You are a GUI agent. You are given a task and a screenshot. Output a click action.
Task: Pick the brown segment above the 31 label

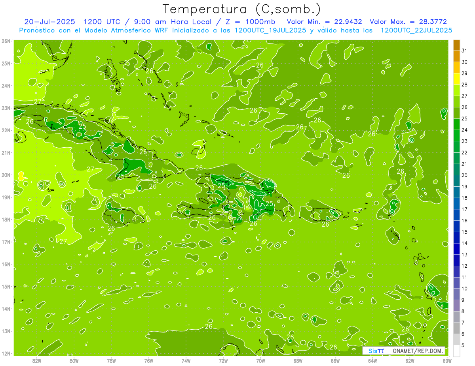[x=456, y=45]
